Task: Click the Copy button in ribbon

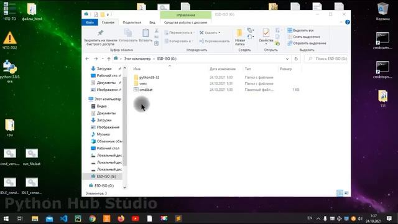Action: pyautogui.click(x=128, y=35)
